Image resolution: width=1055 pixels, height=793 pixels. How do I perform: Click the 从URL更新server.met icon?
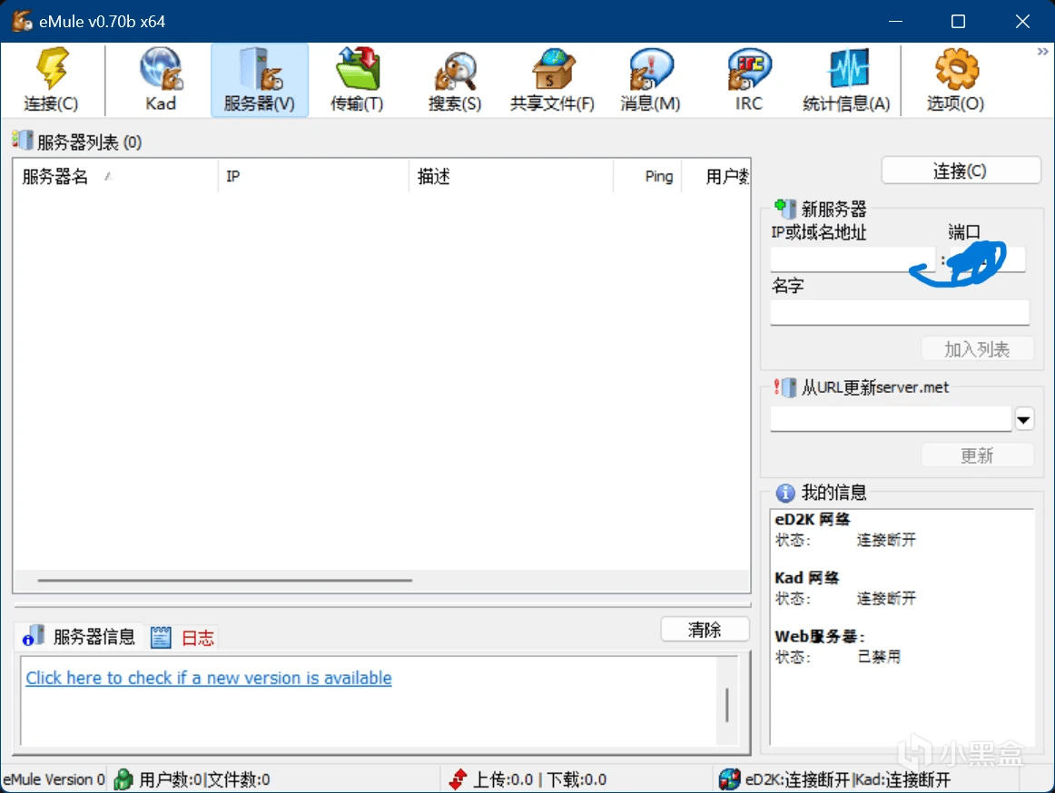coord(784,387)
